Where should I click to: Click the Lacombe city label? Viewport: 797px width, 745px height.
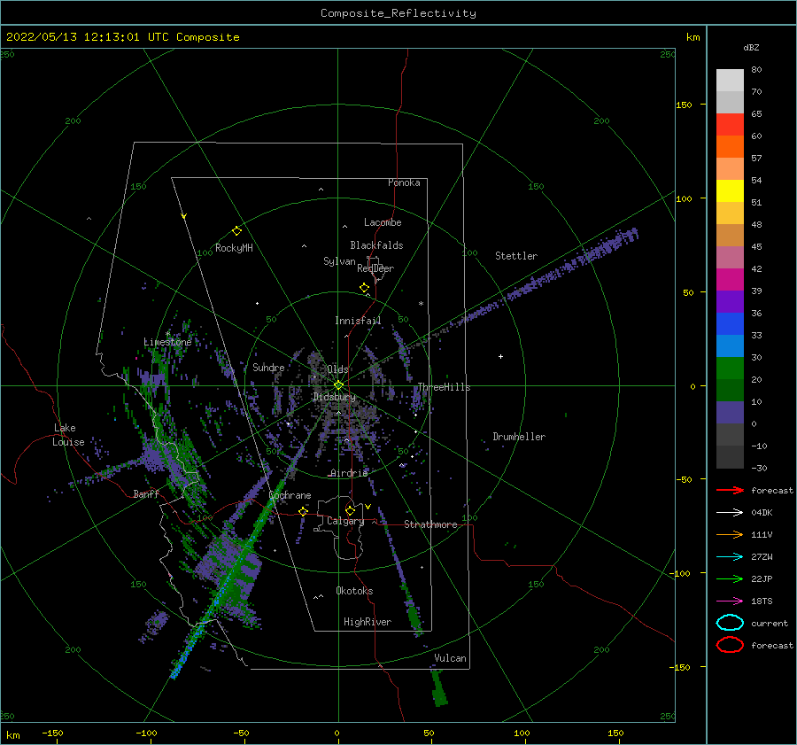[383, 222]
